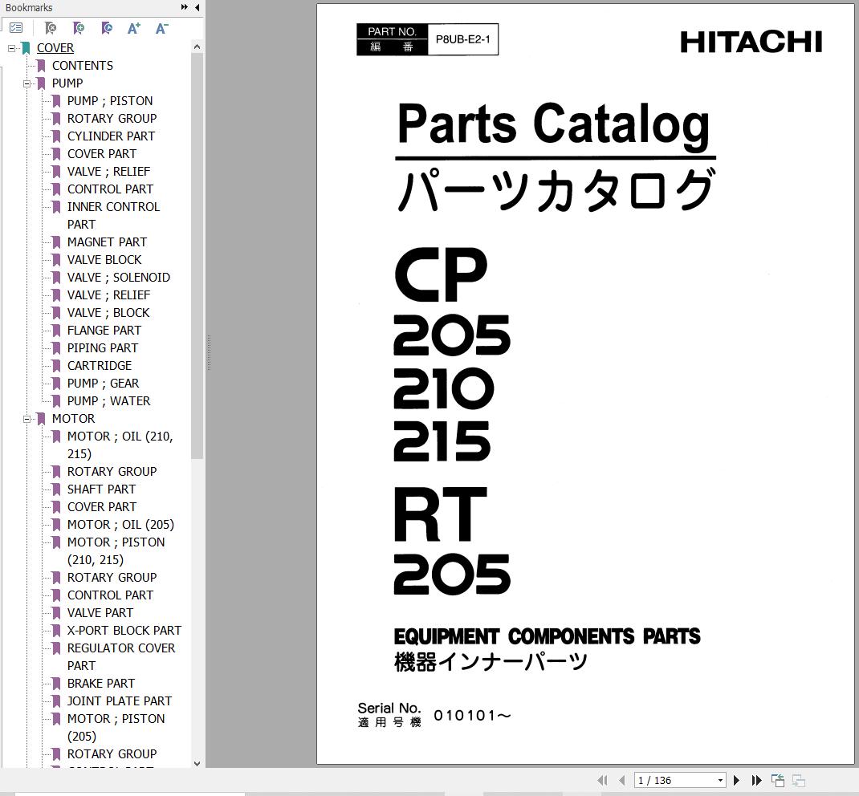Click the previous view icon
Image resolution: width=859 pixels, height=796 pixels.
[777, 780]
